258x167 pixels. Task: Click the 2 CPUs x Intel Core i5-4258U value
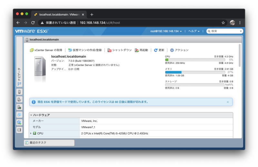click(115, 134)
